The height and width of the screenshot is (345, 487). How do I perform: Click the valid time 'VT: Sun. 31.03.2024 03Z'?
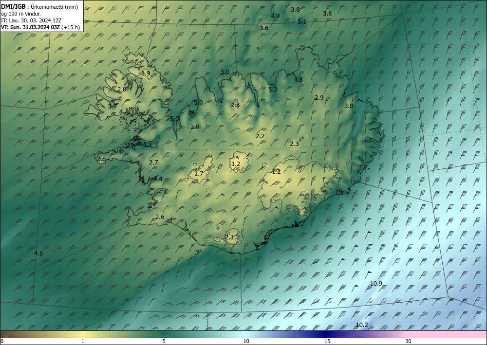(30, 27)
